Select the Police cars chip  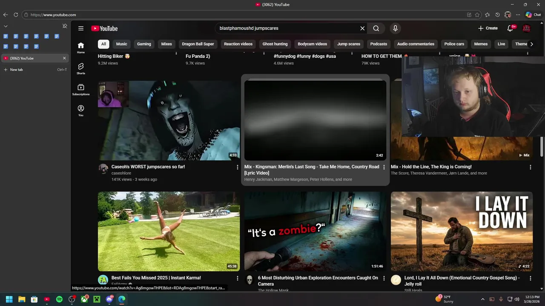click(454, 44)
